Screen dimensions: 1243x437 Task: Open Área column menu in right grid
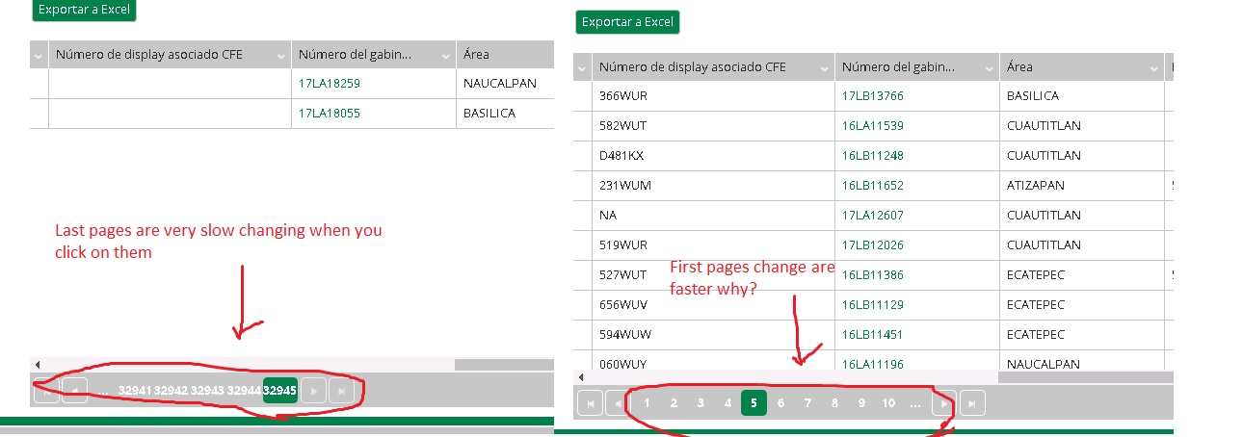[x=1153, y=67]
